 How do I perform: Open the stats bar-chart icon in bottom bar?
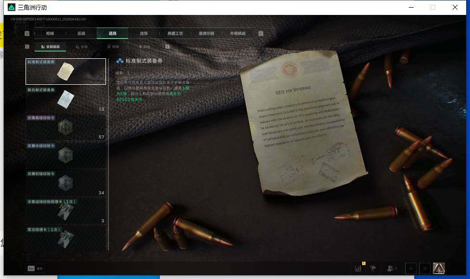[x=358, y=268]
